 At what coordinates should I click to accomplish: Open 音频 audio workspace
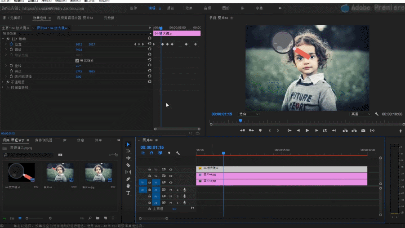tap(207, 8)
